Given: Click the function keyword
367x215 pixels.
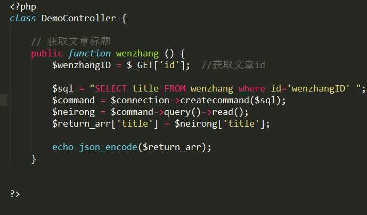Looking at the screenshot, I should click(89, 54).
